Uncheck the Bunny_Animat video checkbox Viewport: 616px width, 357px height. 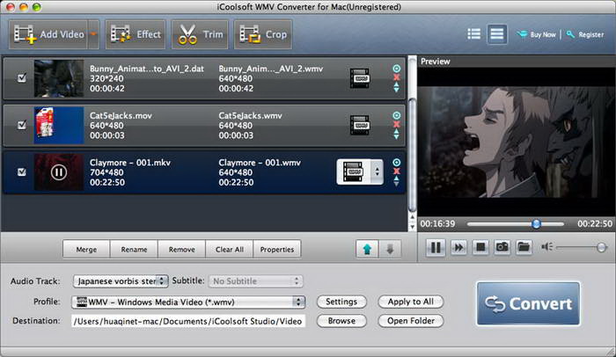click(22, 78)
